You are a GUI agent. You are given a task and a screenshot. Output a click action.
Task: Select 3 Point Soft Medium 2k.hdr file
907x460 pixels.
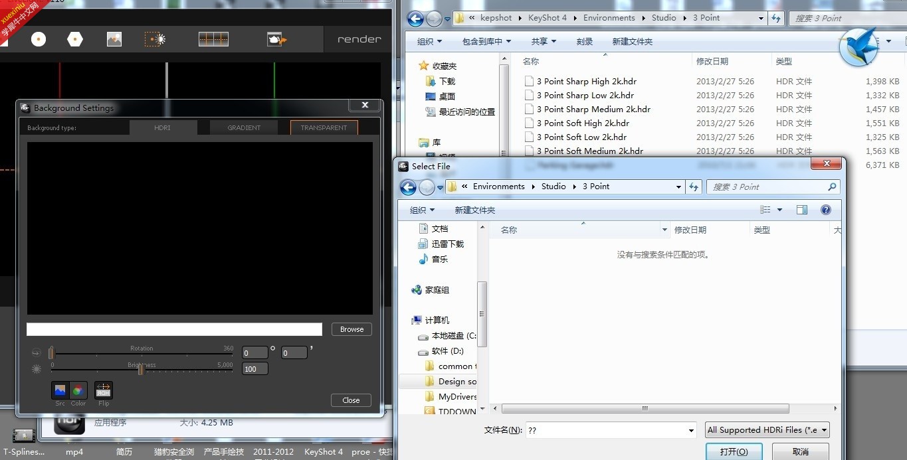pos(589,151)
